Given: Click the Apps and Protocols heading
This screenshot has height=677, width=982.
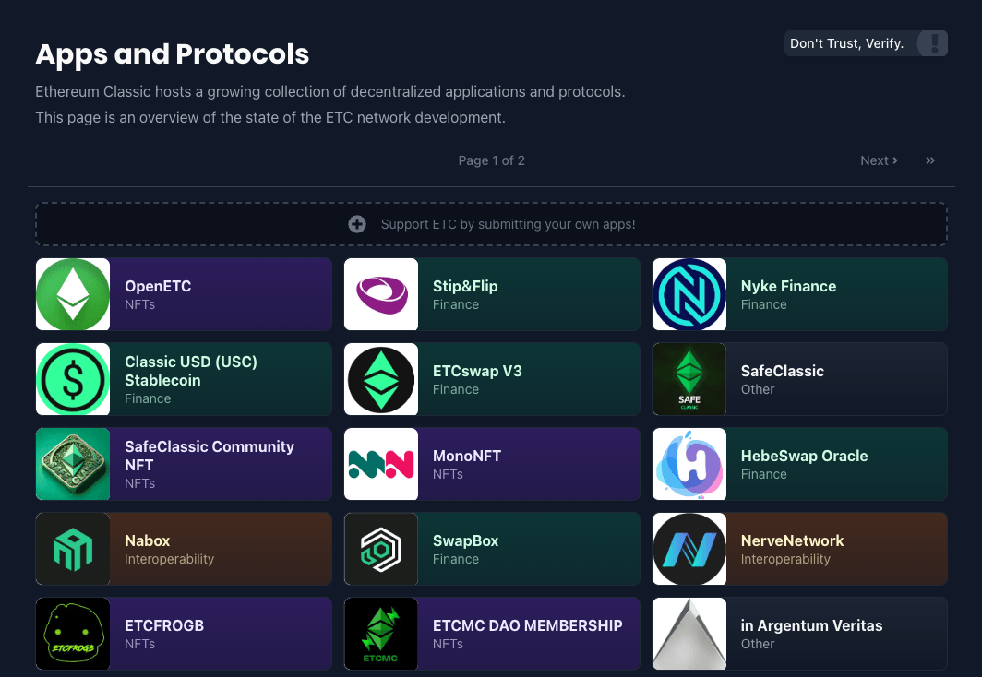Looking at the screenshot, I should 172,54.
